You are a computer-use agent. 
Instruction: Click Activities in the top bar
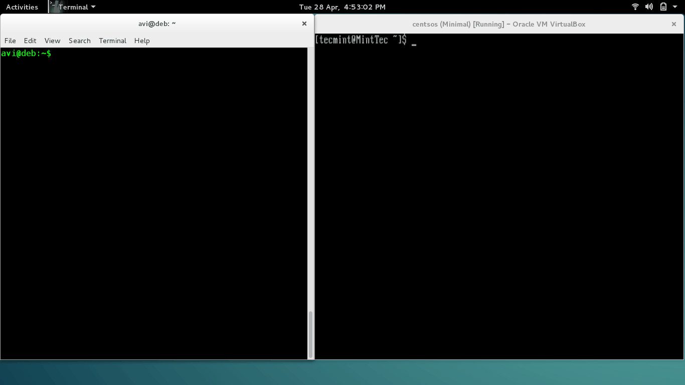[x=22, y=7]
